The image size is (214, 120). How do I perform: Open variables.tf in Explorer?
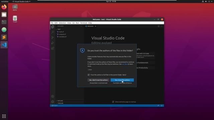[x=63, y=37]
